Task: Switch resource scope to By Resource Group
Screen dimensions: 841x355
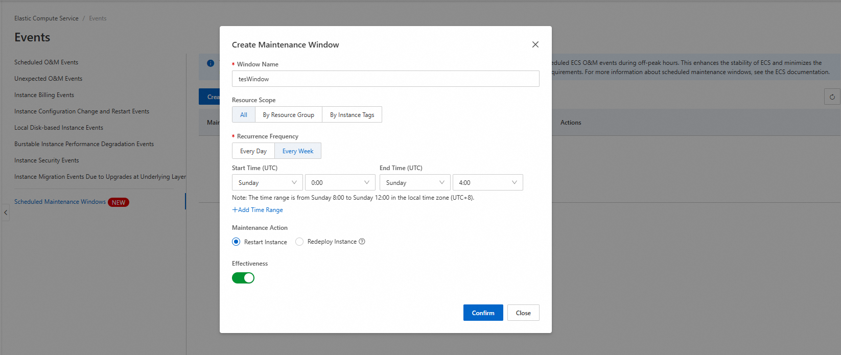Action: tap(288, 115)
